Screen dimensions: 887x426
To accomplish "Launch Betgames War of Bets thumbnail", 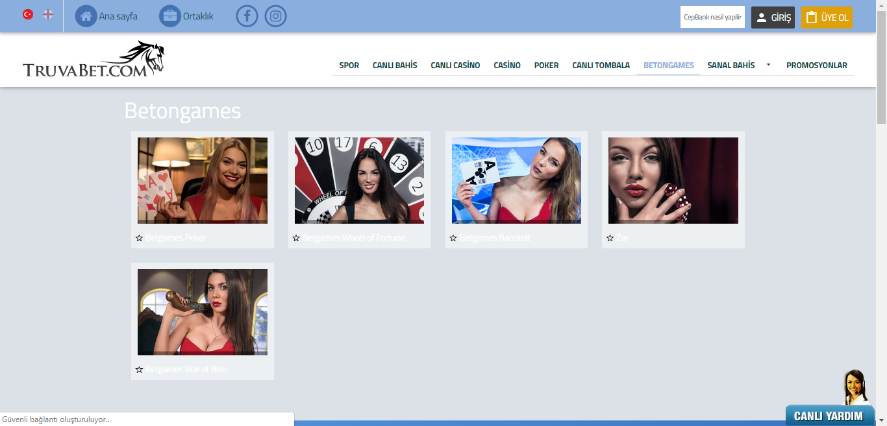I will point(203,312).
